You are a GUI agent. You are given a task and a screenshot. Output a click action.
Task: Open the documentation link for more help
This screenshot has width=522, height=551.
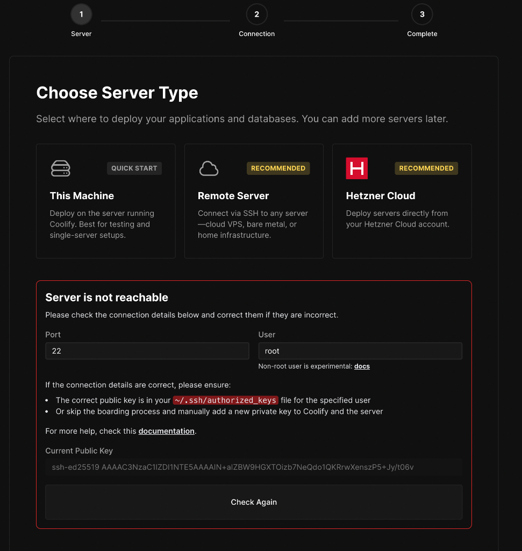click(166, 430)
